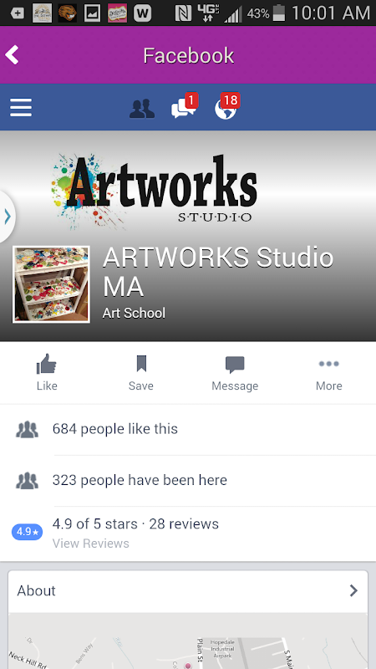Send a Message to the page
This screenshot has height=669, width=376.
(x=235, y=372)
